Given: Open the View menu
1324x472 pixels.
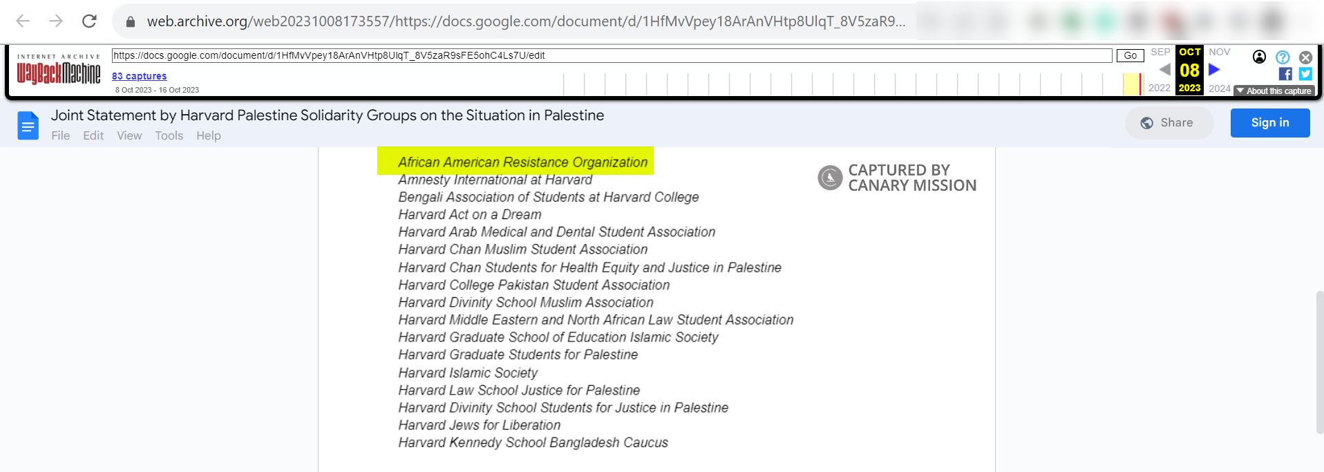Looking at the screenshot, I should pyautogui.click(x=129, y=135).
